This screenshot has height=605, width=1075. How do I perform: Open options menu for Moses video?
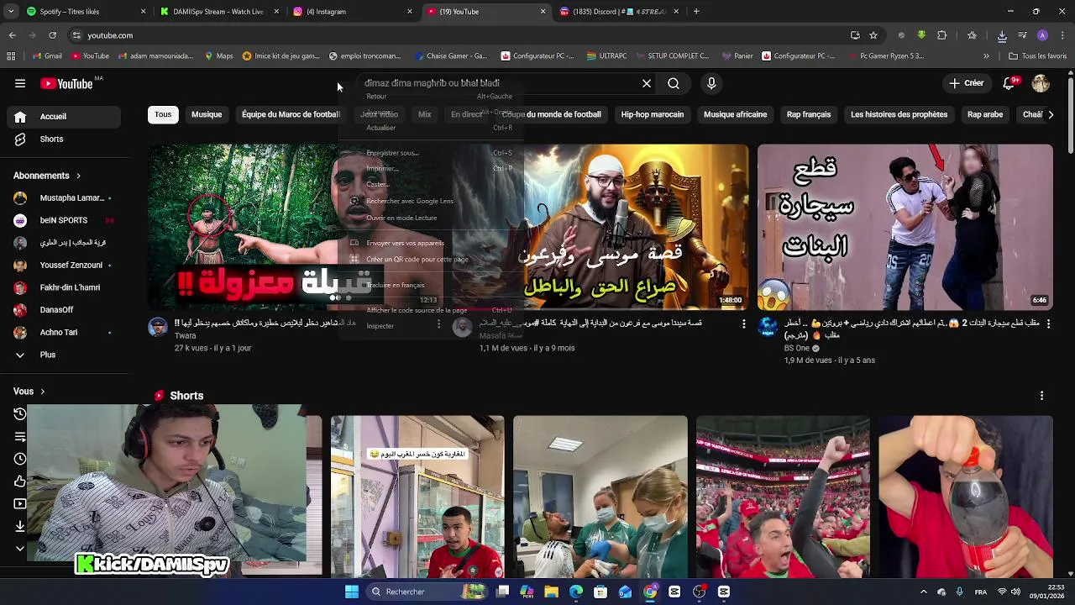(743, 324)
